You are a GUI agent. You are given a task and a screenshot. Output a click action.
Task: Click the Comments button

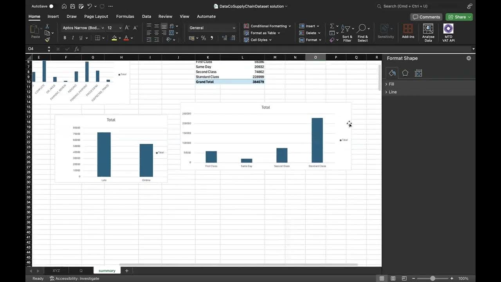(427, 17)
